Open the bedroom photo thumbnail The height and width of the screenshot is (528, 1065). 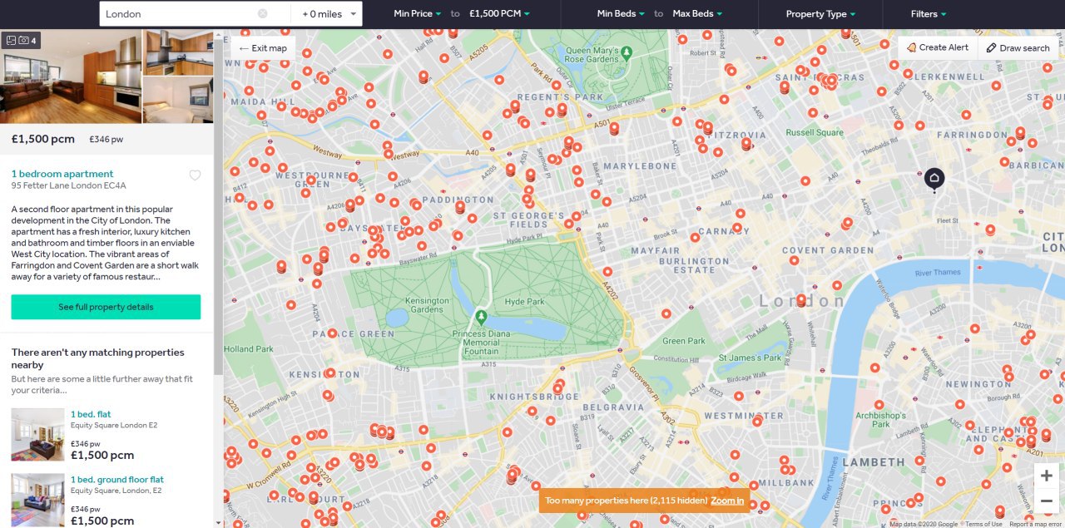(178, 100)
